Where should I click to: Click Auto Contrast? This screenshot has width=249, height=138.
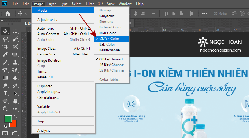pos(63,34)
